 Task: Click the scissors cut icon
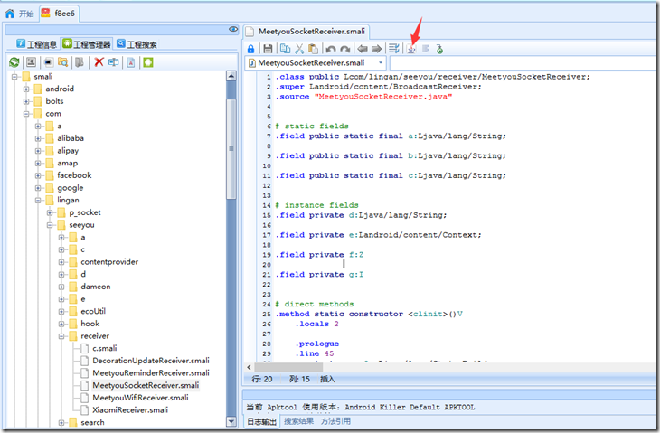299,49
